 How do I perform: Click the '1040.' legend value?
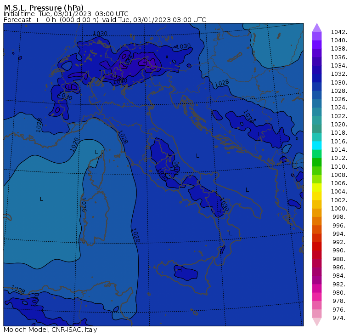click(339, 40)
